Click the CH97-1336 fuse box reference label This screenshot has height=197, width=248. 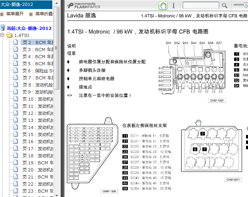click(109, 191)
